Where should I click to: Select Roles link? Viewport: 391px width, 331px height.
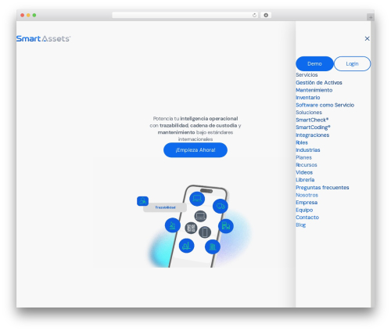[x=302, y=142]
